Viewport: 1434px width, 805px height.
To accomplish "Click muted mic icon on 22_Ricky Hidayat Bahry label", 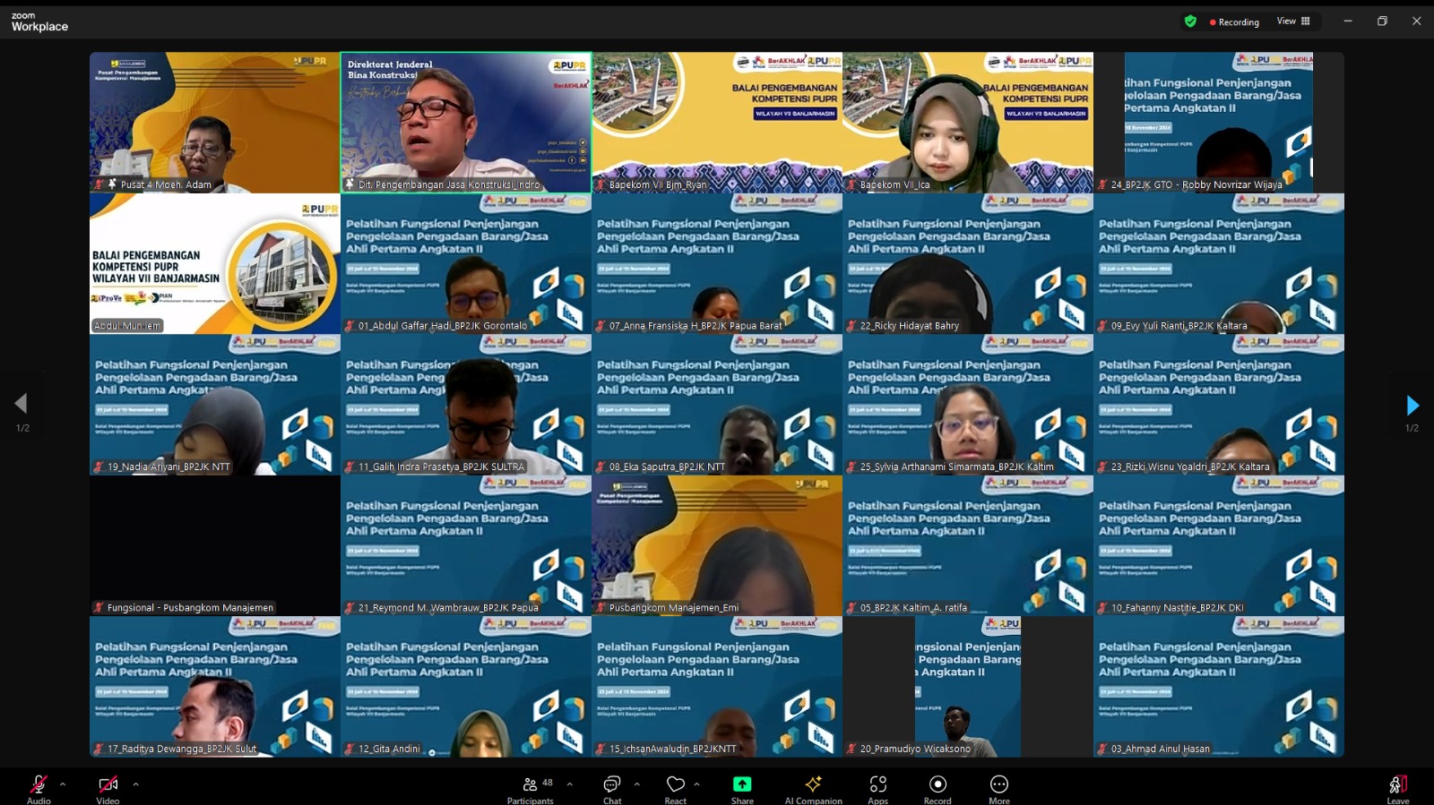I will [x=852, y=326].
